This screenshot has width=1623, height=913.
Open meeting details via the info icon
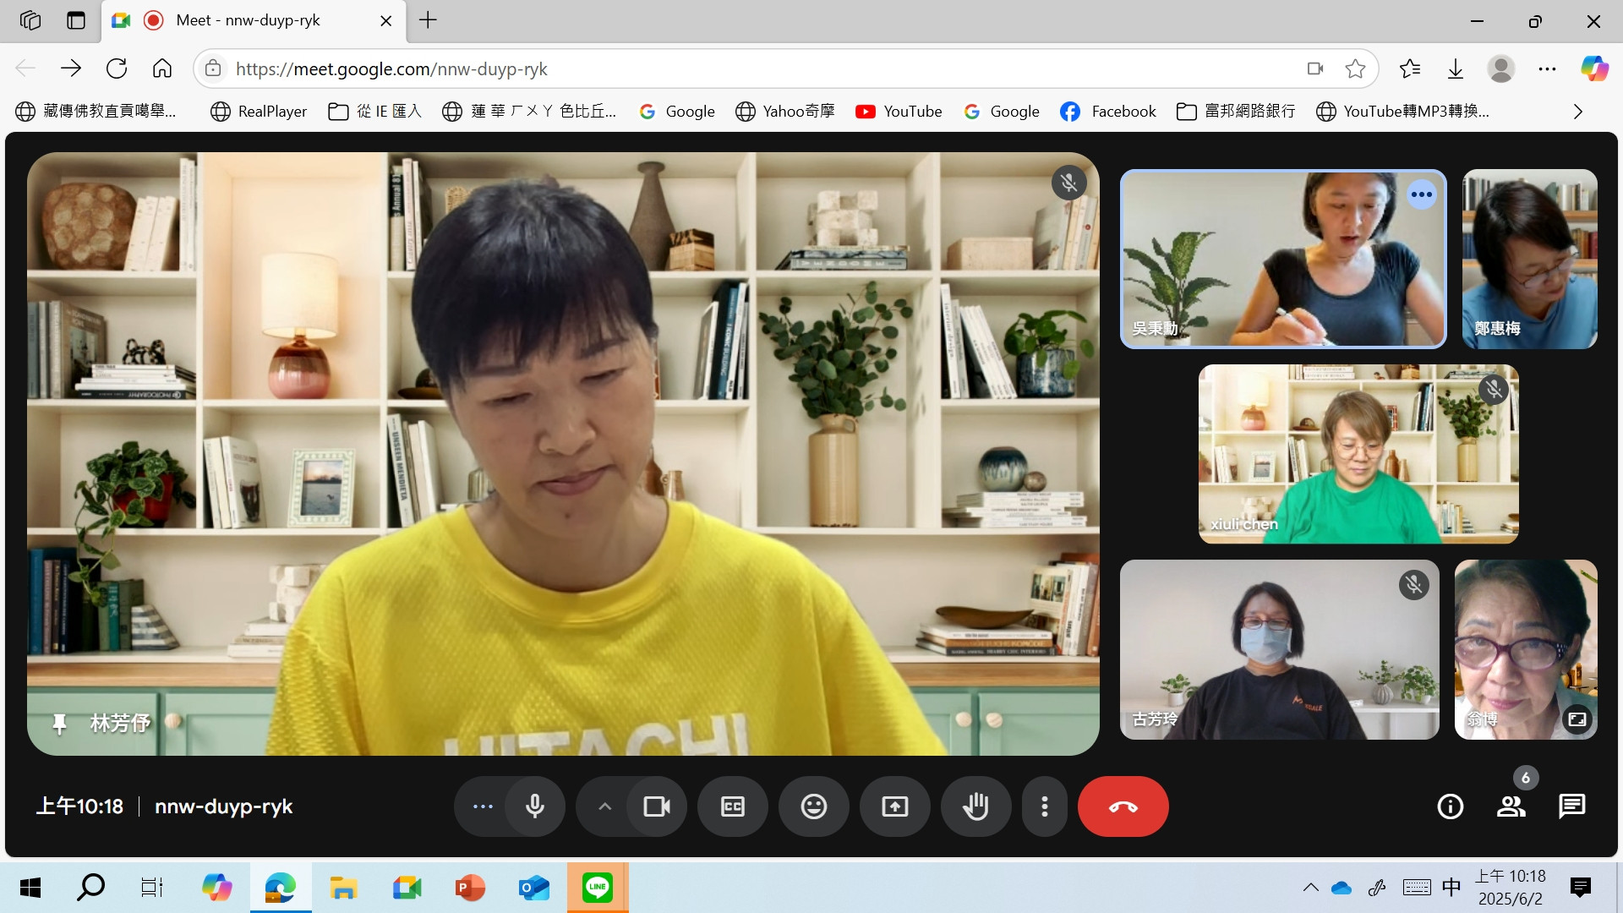[1450, 806]
